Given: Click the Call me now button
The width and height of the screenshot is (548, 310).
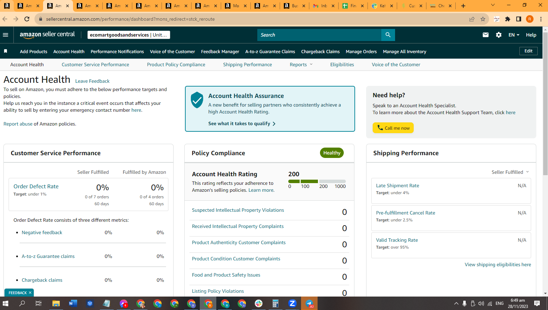Looking at the screenshot, I should click(393, 128).
